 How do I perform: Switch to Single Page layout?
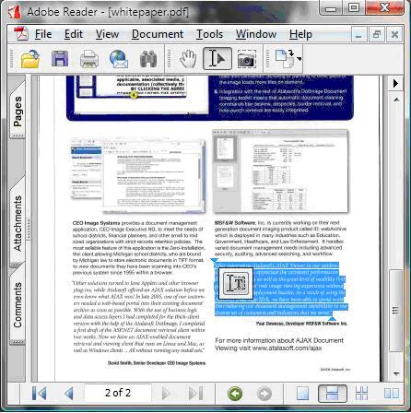coord(303,394)
